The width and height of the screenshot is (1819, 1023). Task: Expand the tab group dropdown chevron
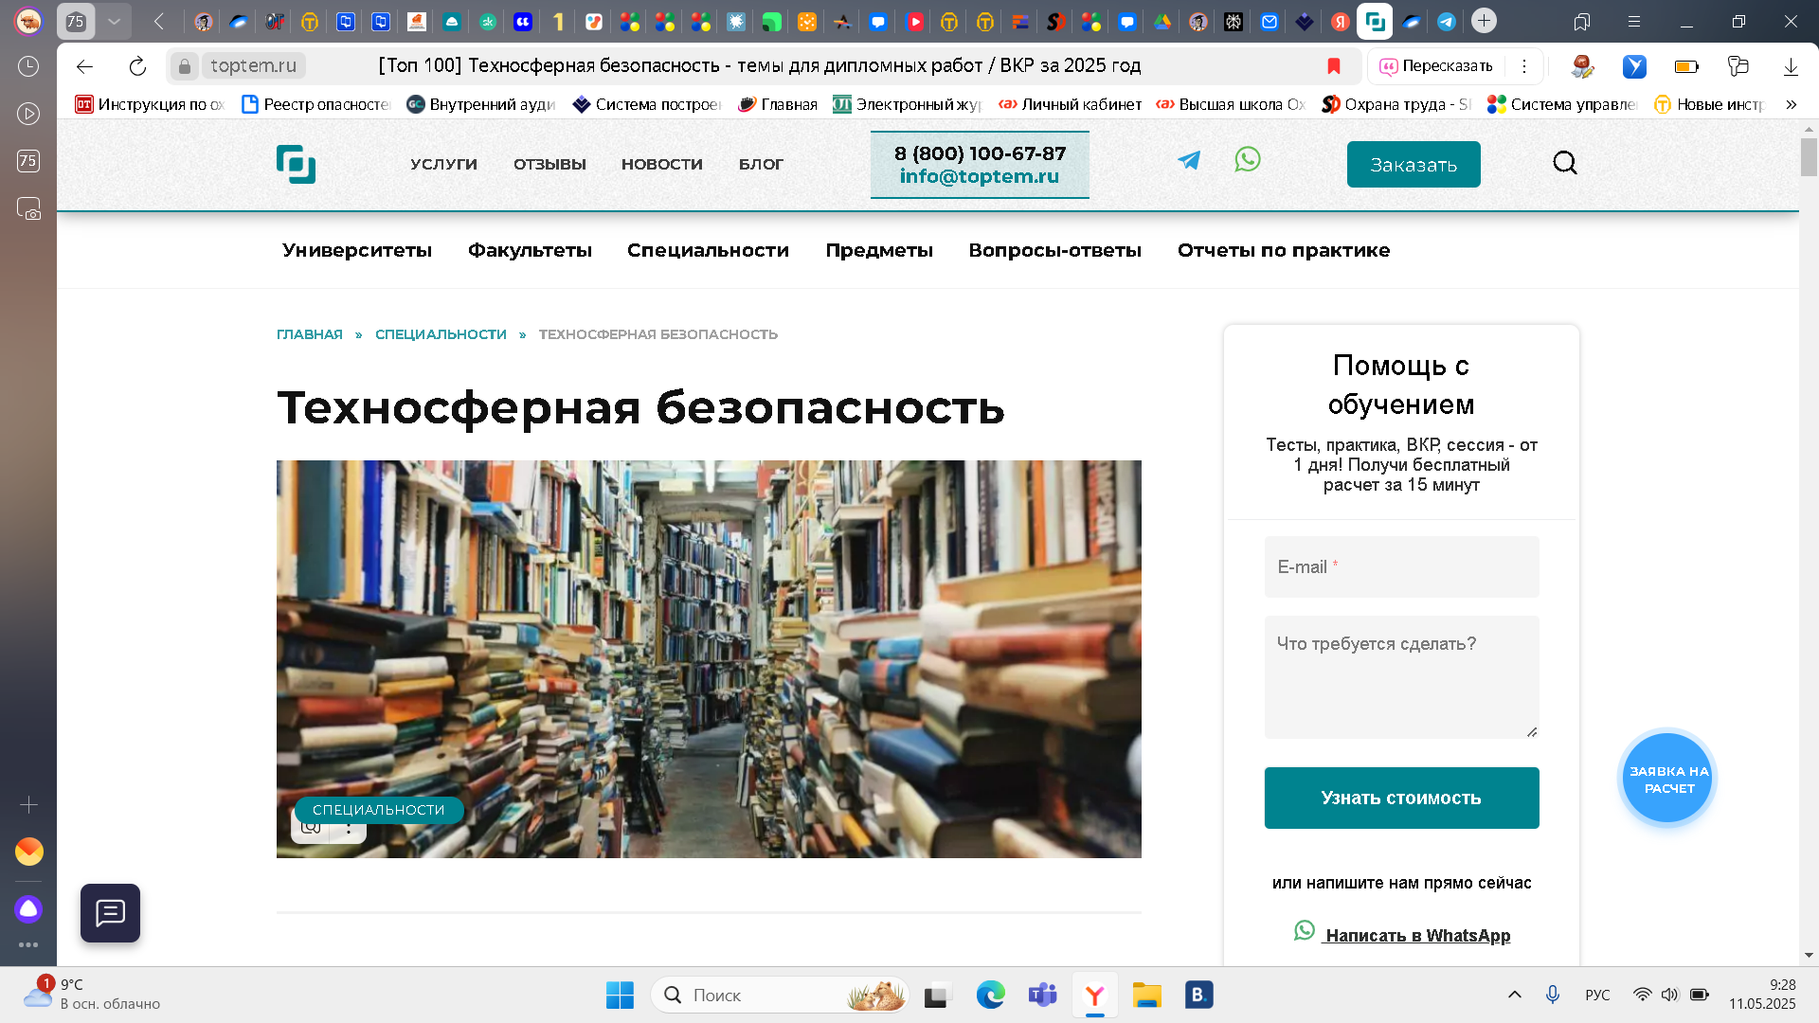point(114,21)
